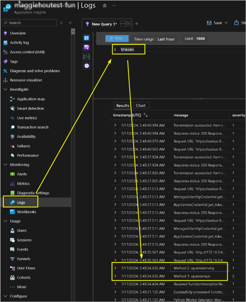Switch to the Chart tab
246x302 pixels.
point(141,106)
